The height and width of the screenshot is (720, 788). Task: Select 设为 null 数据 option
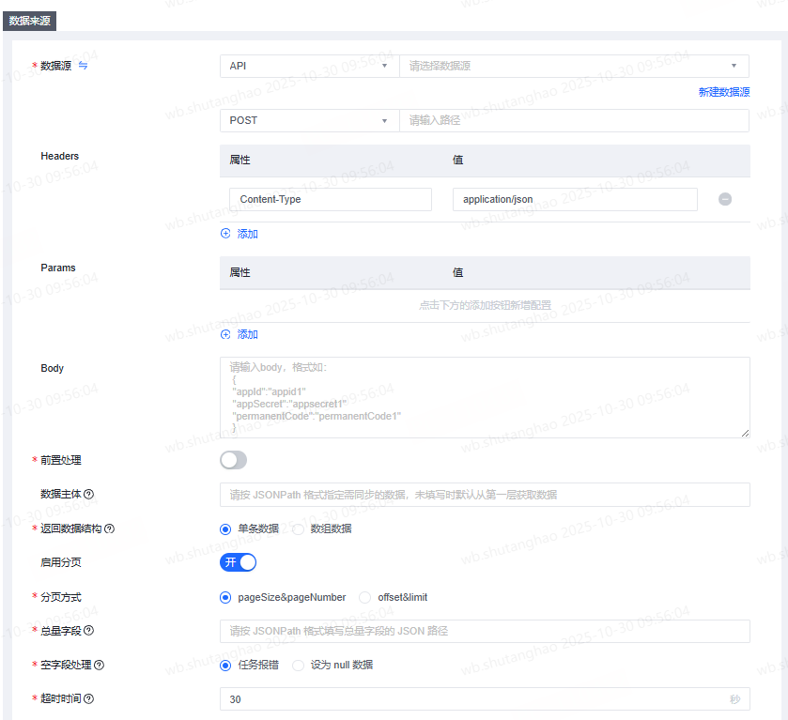pos(299,665)
